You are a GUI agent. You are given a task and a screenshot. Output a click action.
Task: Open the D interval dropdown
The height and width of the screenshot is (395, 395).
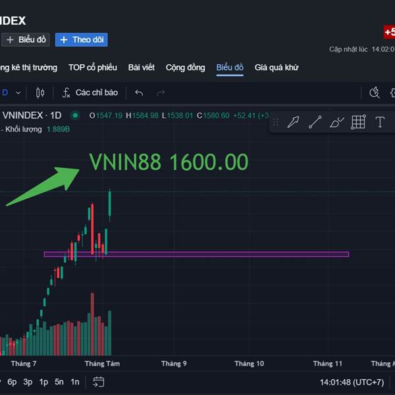point(18,93)
